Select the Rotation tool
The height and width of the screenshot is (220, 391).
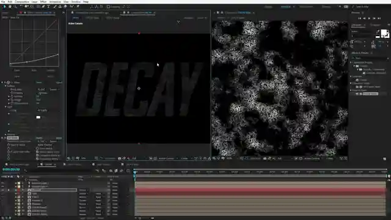point(22,7)
